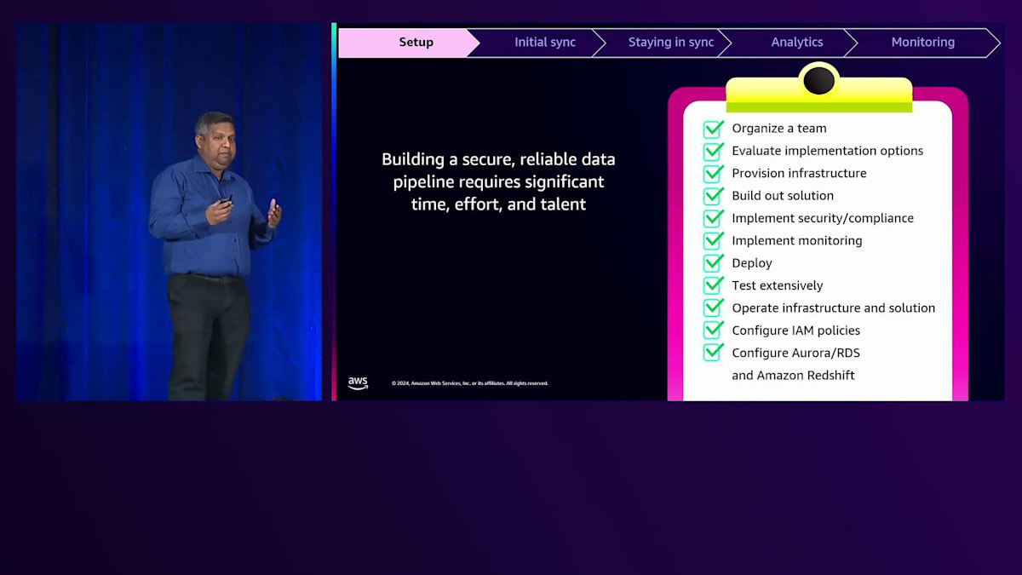Click the text 'and Amazon Redshift'
The width and height of the screenshot is (1022, 575).
tap(793, 375)
